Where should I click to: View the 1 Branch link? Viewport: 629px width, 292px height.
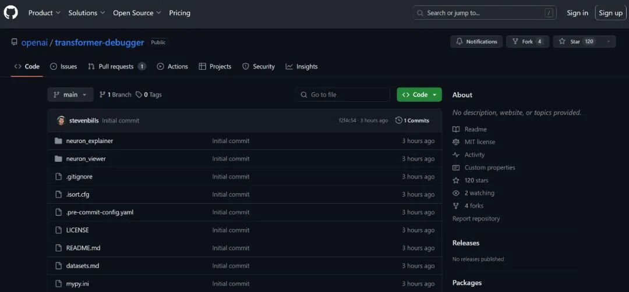pos(115,95)
